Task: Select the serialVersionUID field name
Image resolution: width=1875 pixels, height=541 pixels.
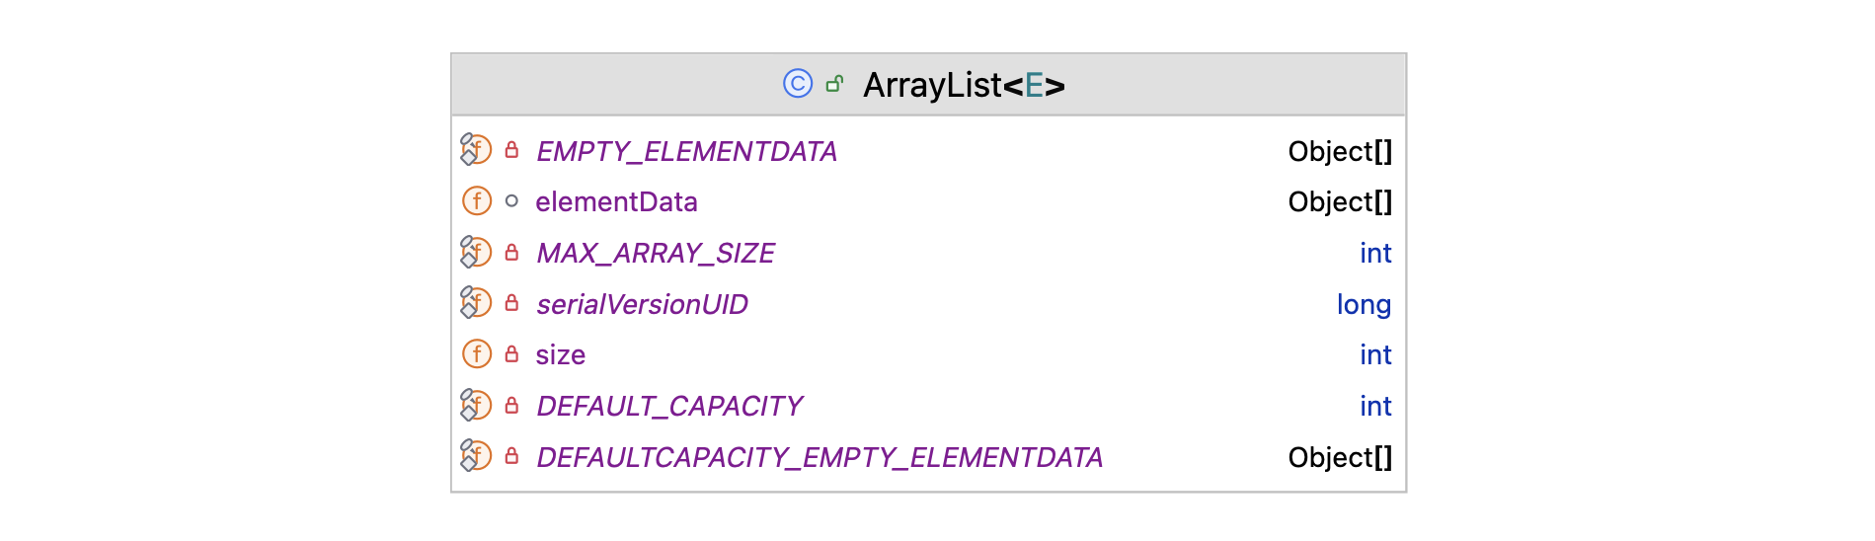Action: coord(642,304)
